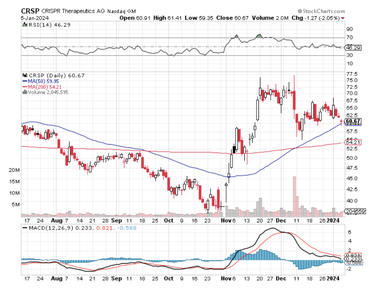
Task: Click the 2024 date label on MACD axis
Action: 335,278
